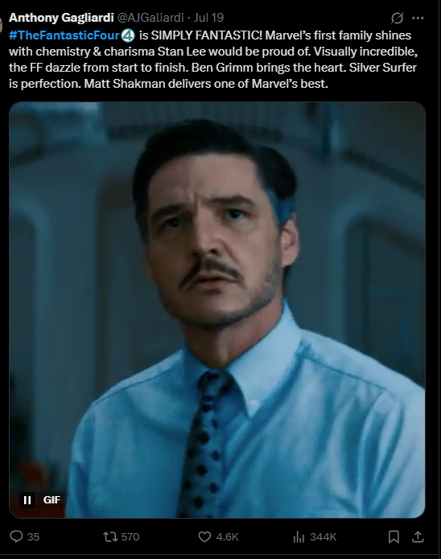Click the profile avatar at the left edge
Screen dimensions: 441x559
(x=2, y=24)
